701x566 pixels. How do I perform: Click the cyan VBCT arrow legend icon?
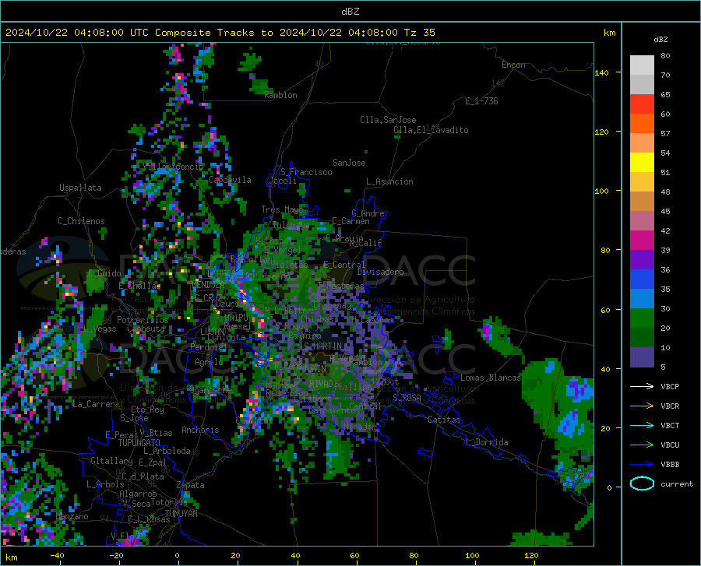[642, 425]
